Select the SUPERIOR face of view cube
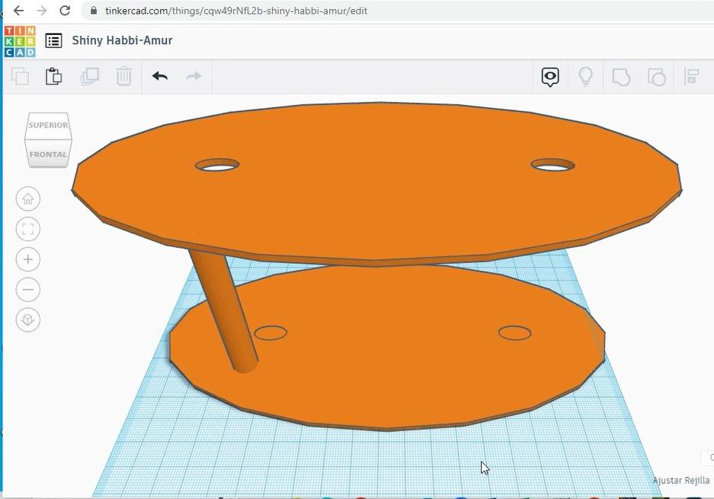The width and height of the screenshot is (714, 499). (x=48, y=126)
